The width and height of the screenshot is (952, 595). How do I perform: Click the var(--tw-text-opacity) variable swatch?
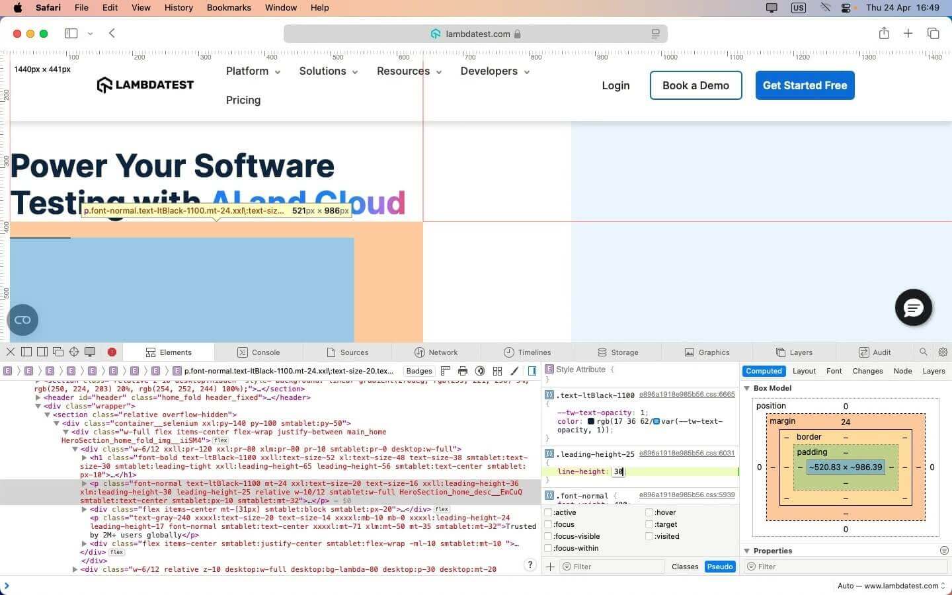point(656,421)
